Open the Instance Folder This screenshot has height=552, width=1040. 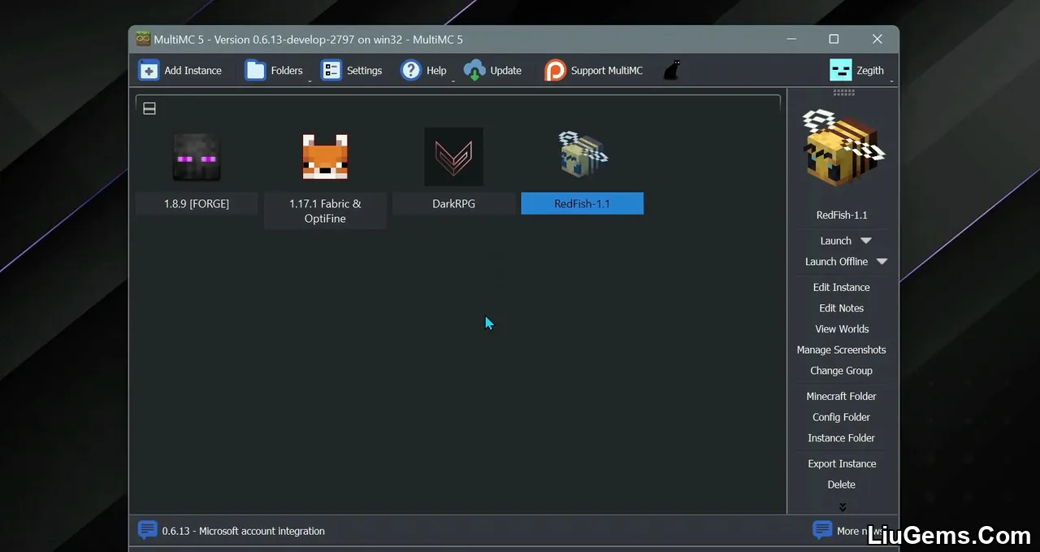tap(842, 438)
